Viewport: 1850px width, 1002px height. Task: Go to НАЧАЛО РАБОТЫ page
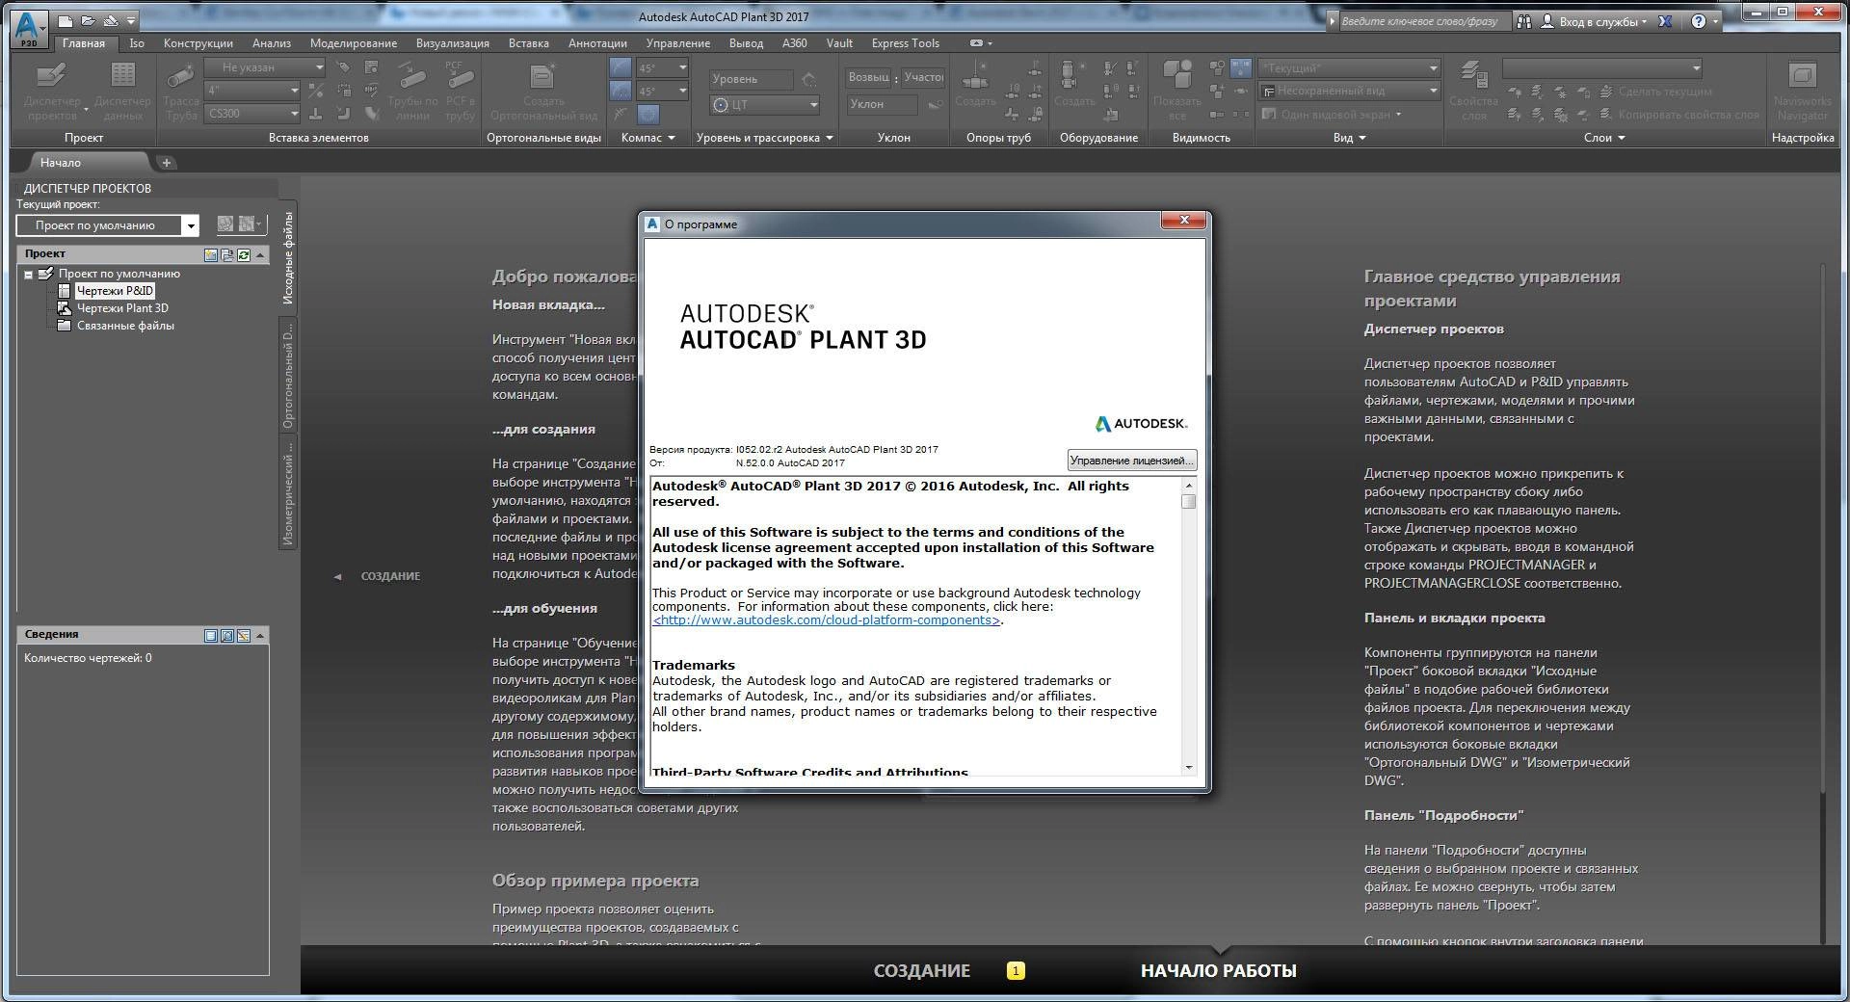(x=1218, y=971)
